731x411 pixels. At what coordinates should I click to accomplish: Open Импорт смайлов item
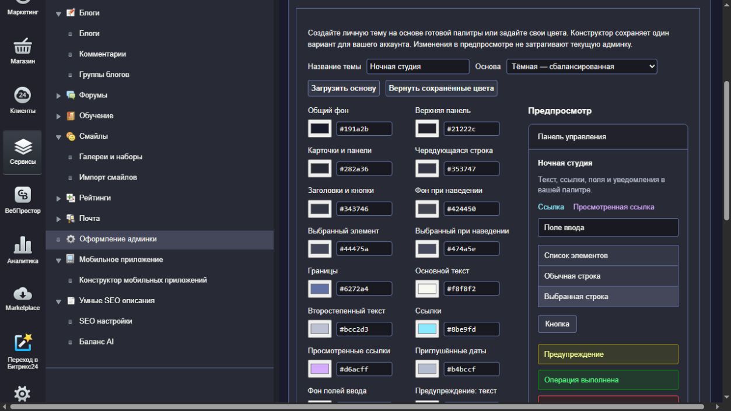(x=108, y=177)
